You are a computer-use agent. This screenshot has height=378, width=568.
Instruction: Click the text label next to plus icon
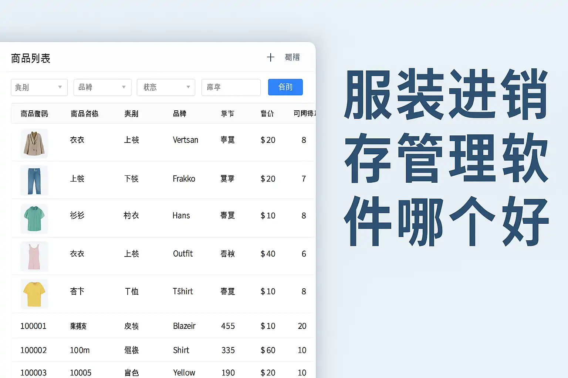pyautogui.click(x=292, y=57)
